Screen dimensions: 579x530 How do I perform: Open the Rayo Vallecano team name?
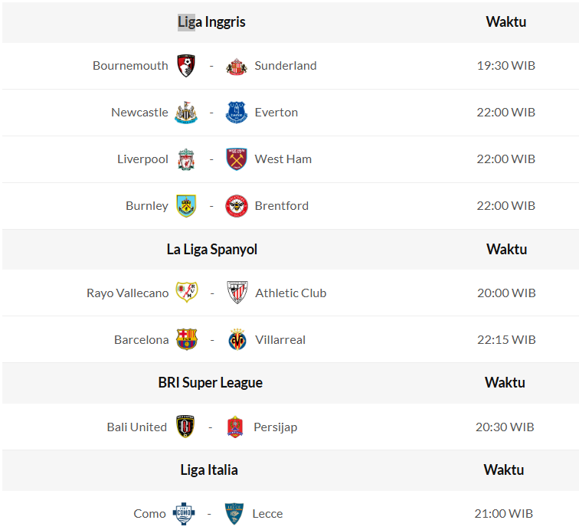pos(127,293)
